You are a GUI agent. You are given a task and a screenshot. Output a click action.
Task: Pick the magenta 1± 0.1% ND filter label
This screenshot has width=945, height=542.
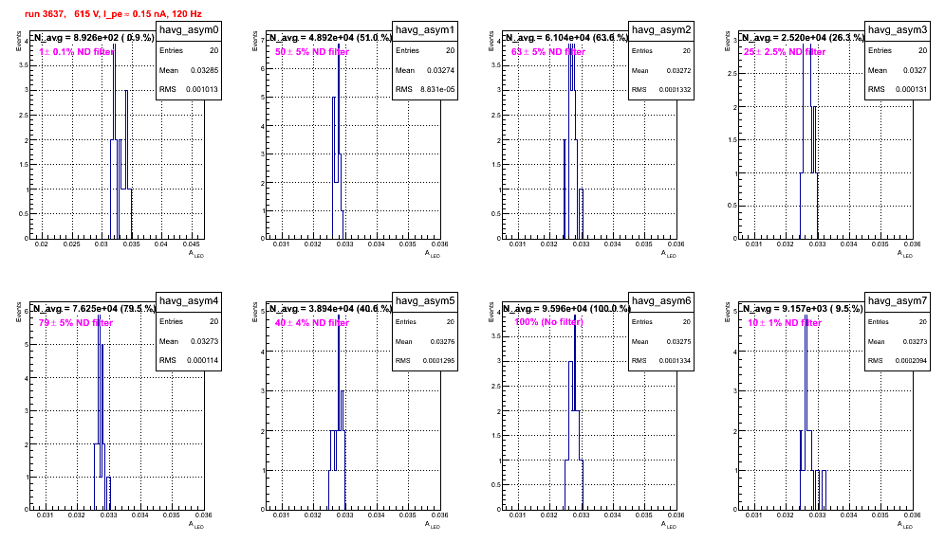click(x=77, y=52)
